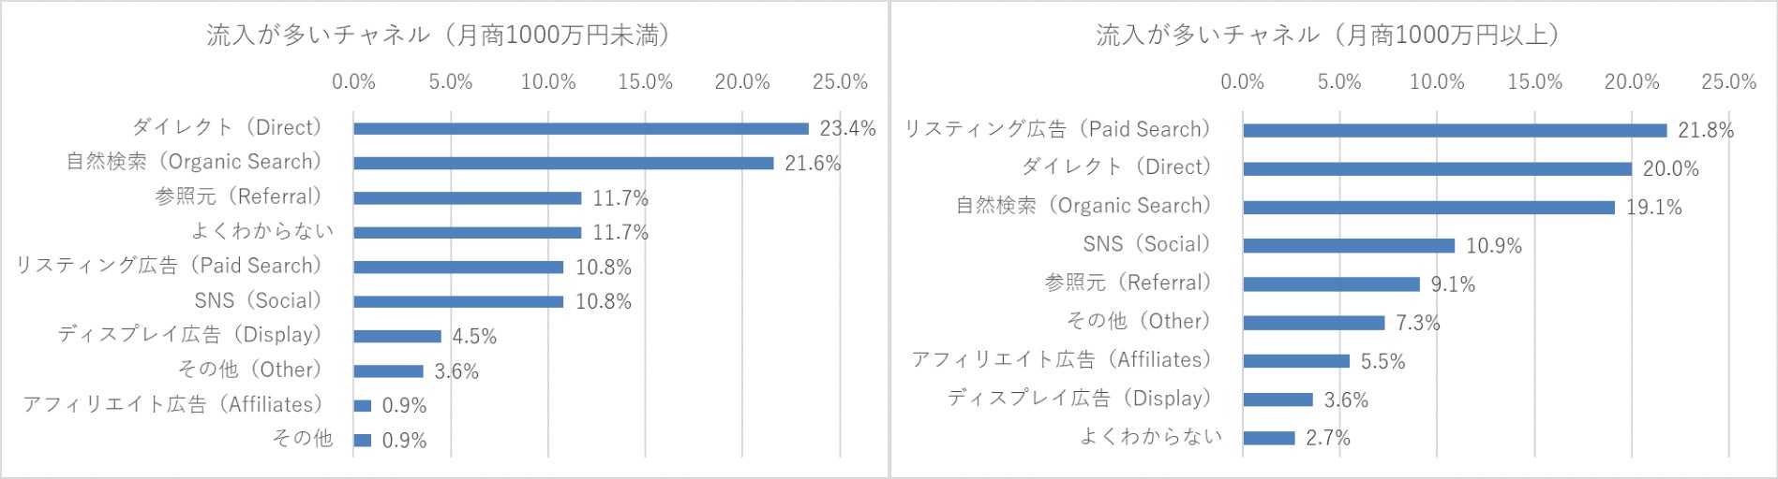Click the Direct 20.0% bar in right chart
Image resolution: width=1778 pixels, height=479 pixels.
click(x=1437, y=169)
